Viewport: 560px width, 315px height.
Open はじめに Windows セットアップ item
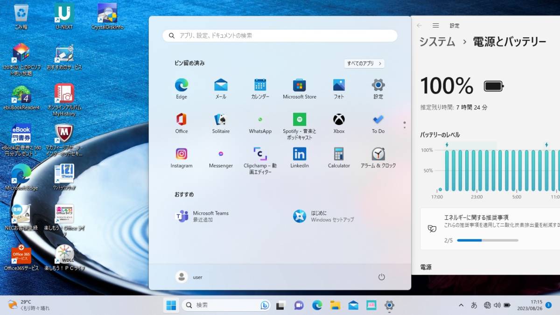click(x=324, y=216)
